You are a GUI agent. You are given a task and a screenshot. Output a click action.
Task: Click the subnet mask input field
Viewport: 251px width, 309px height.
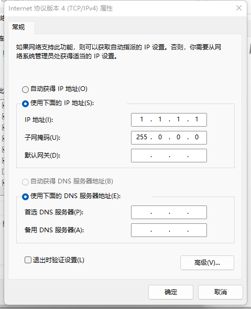(169, 138)
